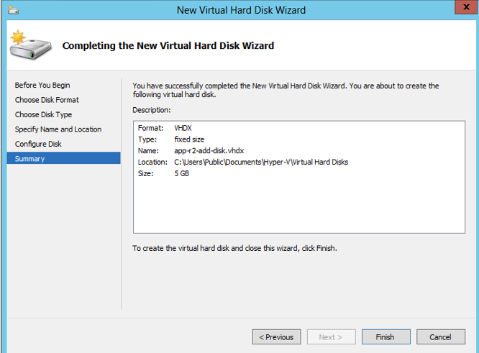Click Finish to create the disk
The height and width of the screenshot is (353, 479).
point(386,336)
